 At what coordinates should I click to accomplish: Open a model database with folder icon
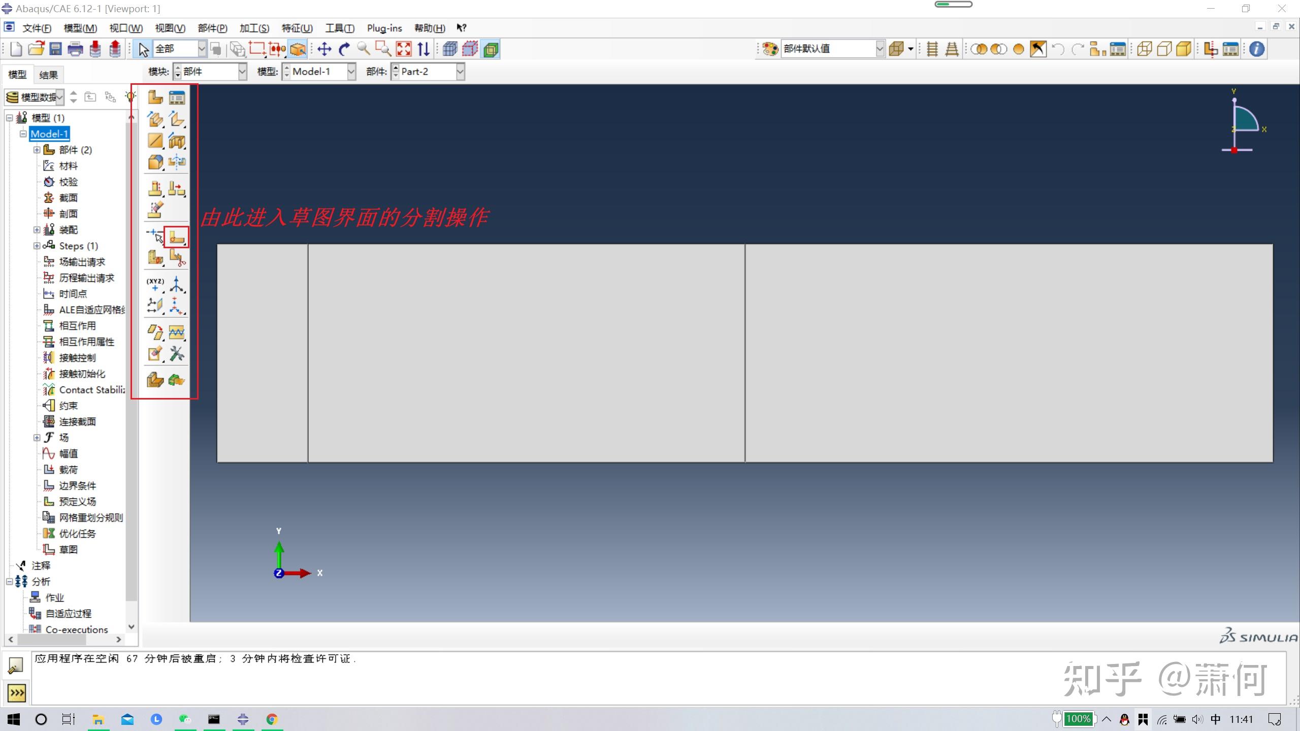point(36,49)
